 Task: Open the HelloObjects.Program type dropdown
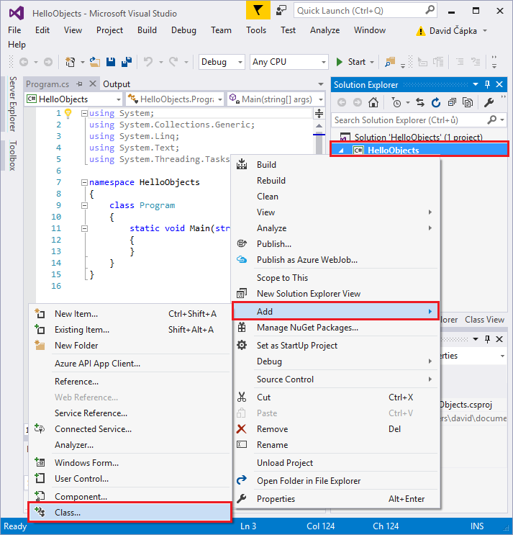[x=175, y=99]
